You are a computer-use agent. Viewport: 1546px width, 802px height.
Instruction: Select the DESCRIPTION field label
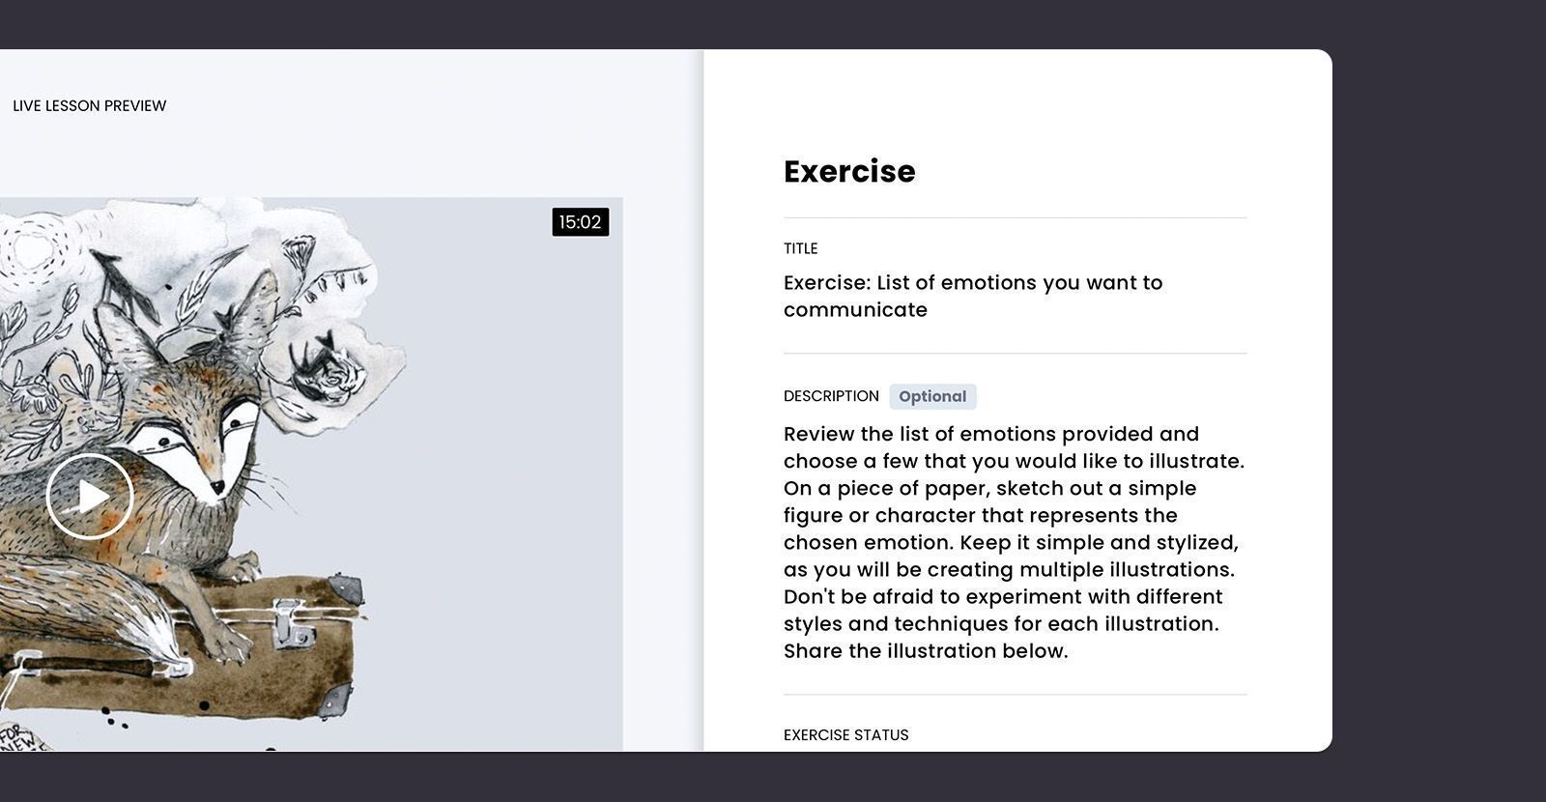pos(831,396)
